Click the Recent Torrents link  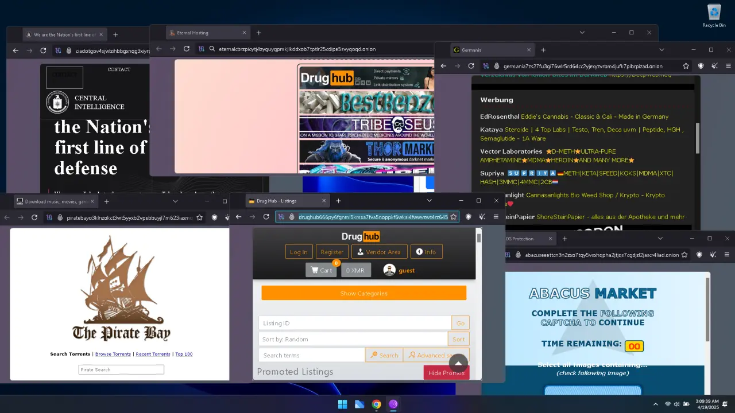click(153, 354)
